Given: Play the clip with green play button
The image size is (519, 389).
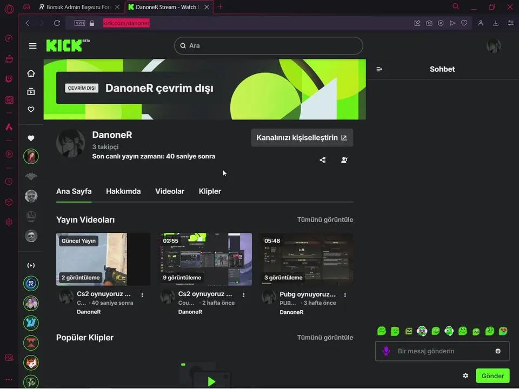Looking at the screenshot, I should click(211, 382).
